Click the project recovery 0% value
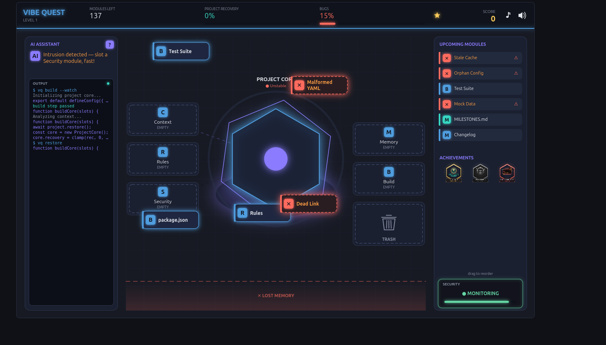The width and height of the screenshot is (606, 345). [209, 16]
